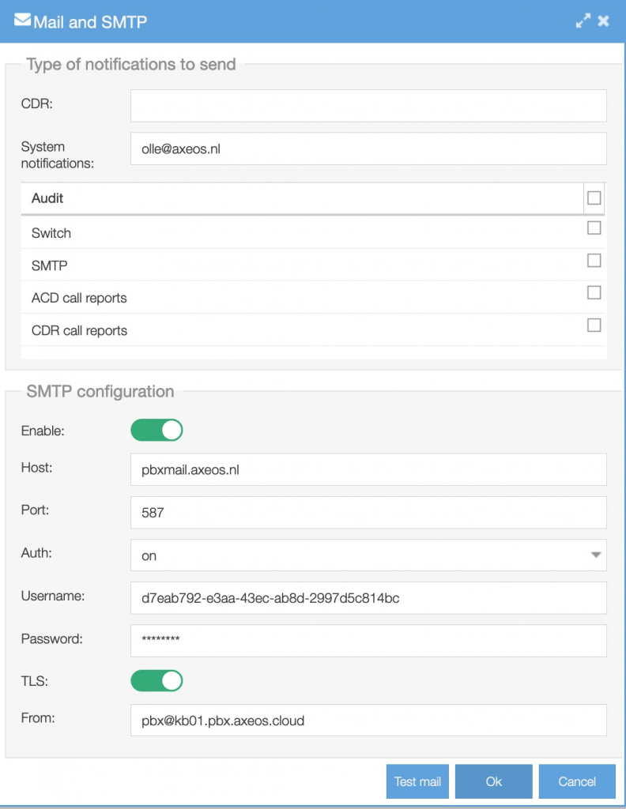626x809 pixels.
Task: Confirm settings with the Ok button
Action: pyautogui.click(x=493, y=781)
